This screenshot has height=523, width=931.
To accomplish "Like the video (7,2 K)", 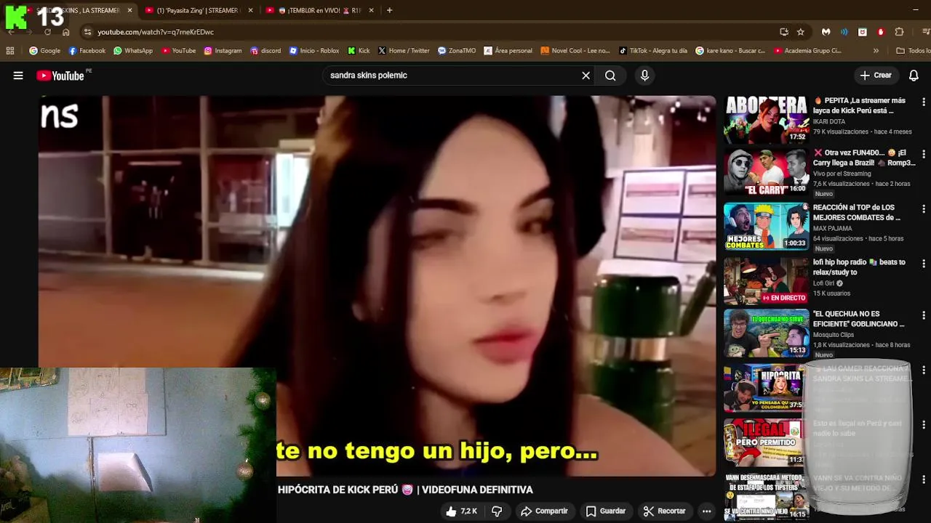I will [462, 511].
